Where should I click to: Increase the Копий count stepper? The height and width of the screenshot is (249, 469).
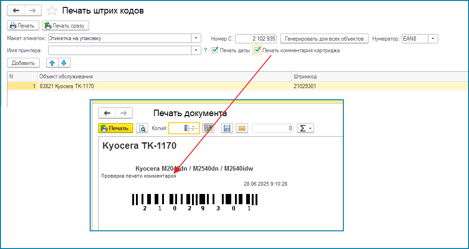click(x=194, y=126)
